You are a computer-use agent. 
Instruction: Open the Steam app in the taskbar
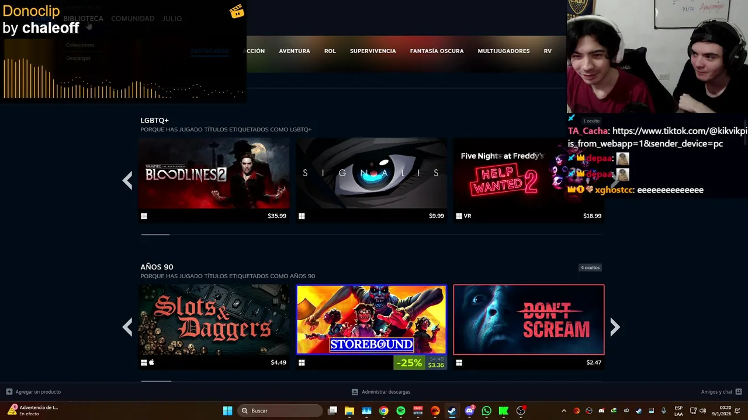(x=452, y=411)
